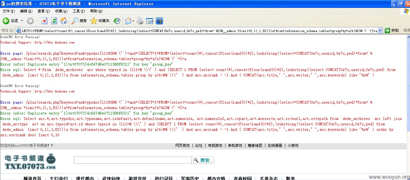Open the 收藏夹 favorites star

click(x=100, y=21)
